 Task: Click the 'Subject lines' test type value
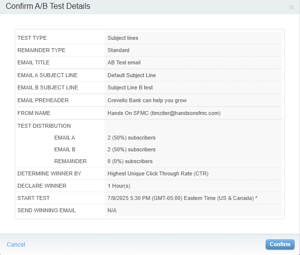(x=123, y=38)
